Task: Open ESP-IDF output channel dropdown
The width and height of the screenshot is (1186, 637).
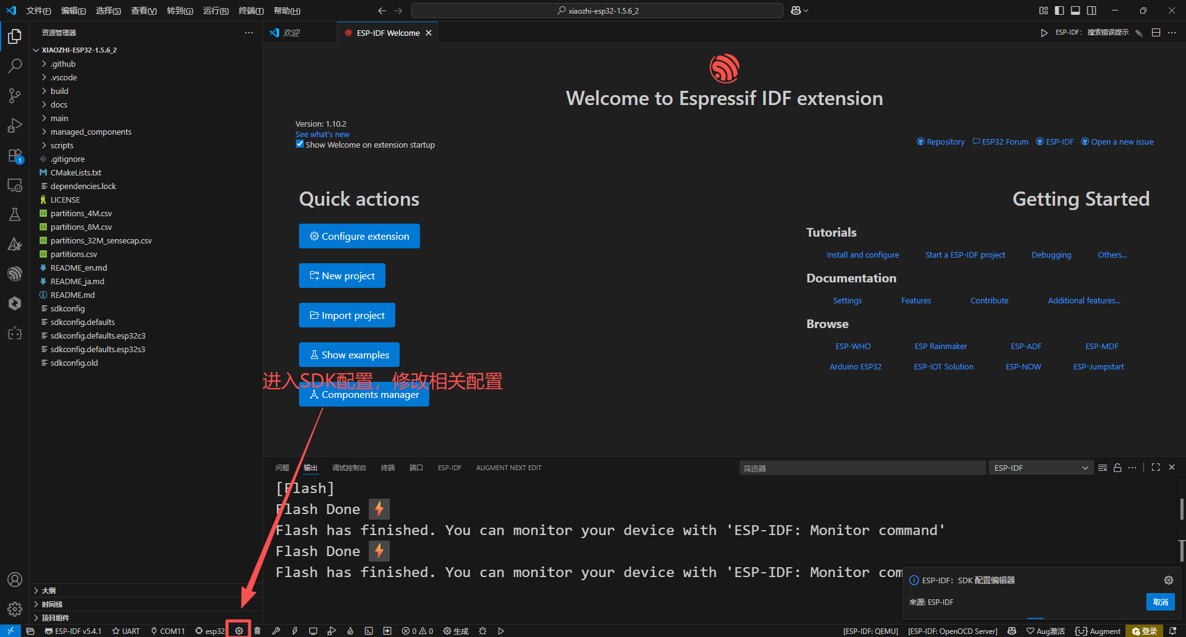Action: pyautogui.click(x=1041, y=468)
